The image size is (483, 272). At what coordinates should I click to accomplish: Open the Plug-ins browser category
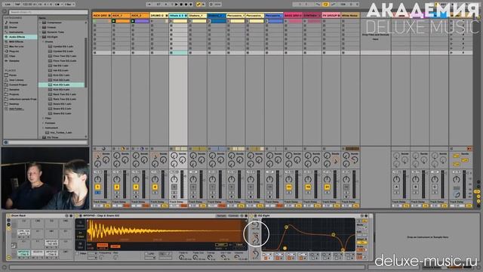click(14, 51)
